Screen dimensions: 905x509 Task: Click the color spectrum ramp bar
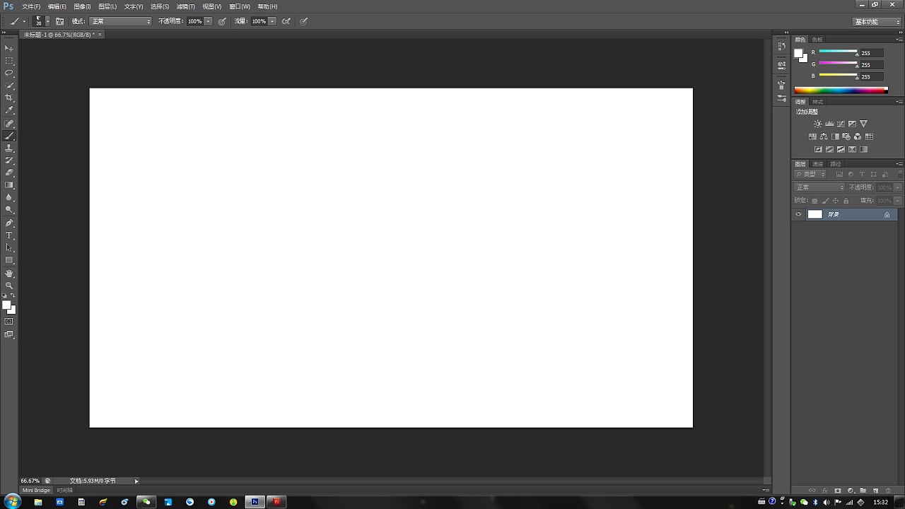pyautogui.click(x=840, y=90)
